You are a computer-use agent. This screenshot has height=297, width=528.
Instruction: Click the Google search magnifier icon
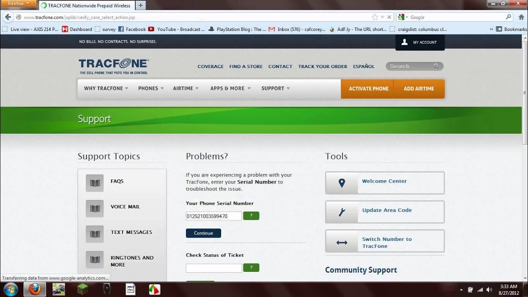(x=509, y=17)
